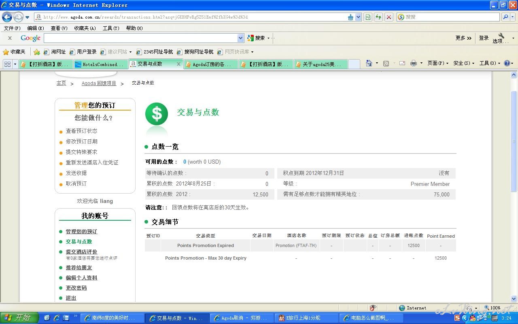Viewport: 518px width, 324px height.
Task: Stop loading with the red X icon
Action: (x=389, y=17)
